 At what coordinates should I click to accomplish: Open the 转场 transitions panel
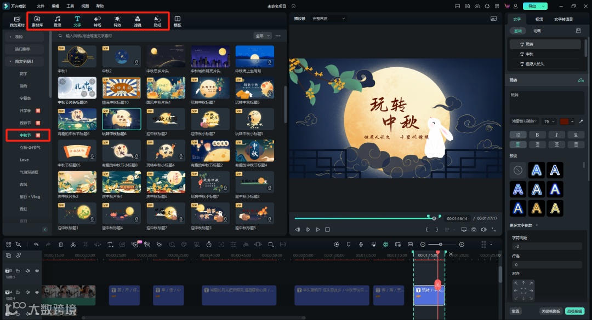tap(98, 21)
